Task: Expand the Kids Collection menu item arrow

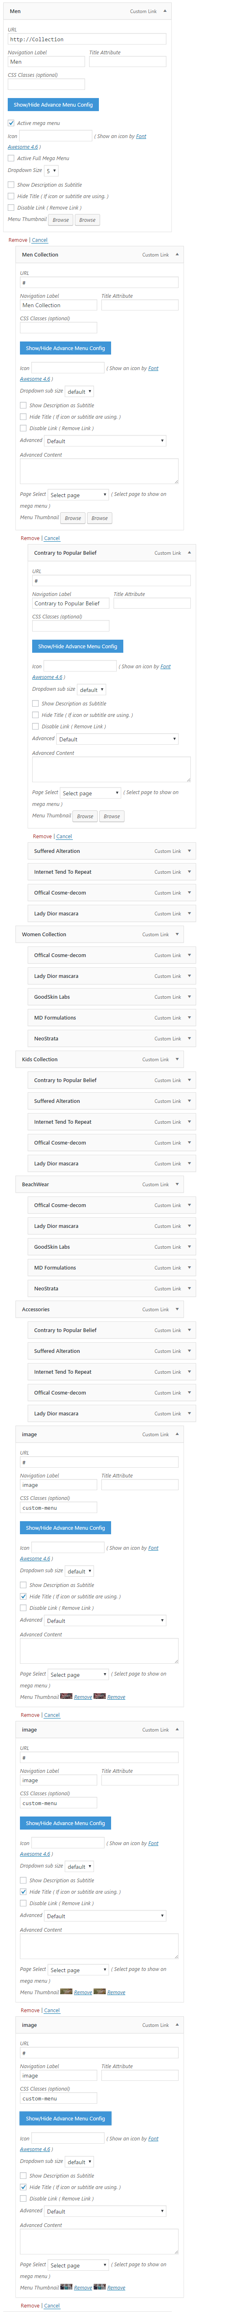Action: [177, 1058]
